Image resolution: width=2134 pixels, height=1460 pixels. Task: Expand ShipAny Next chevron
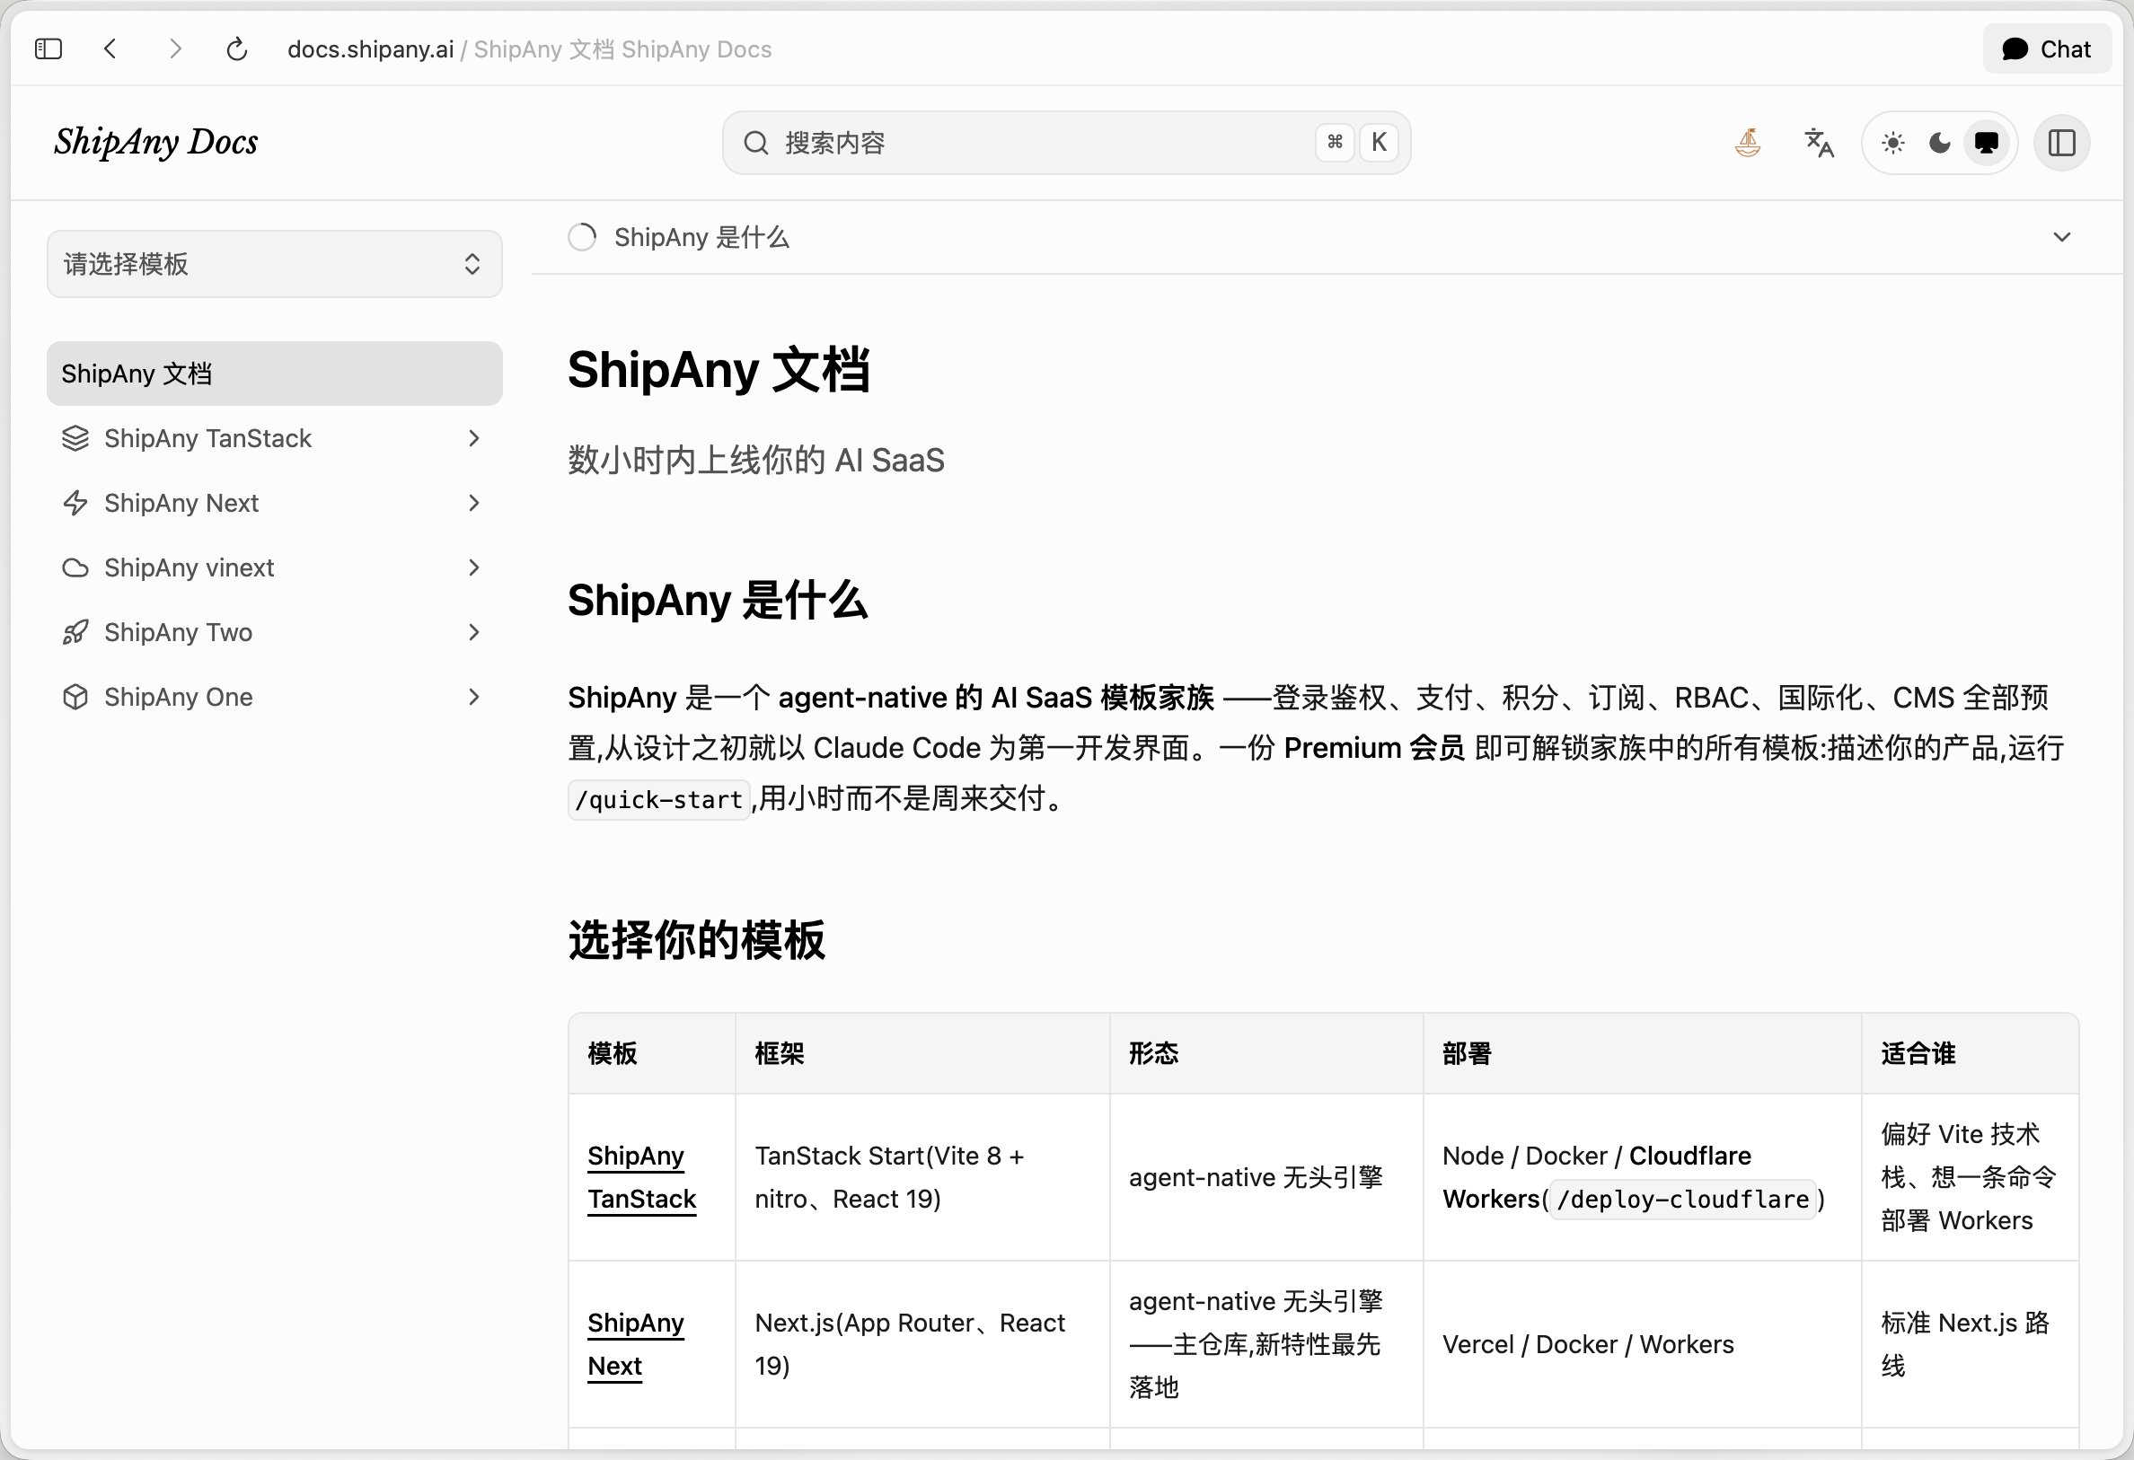coord(474,503)
